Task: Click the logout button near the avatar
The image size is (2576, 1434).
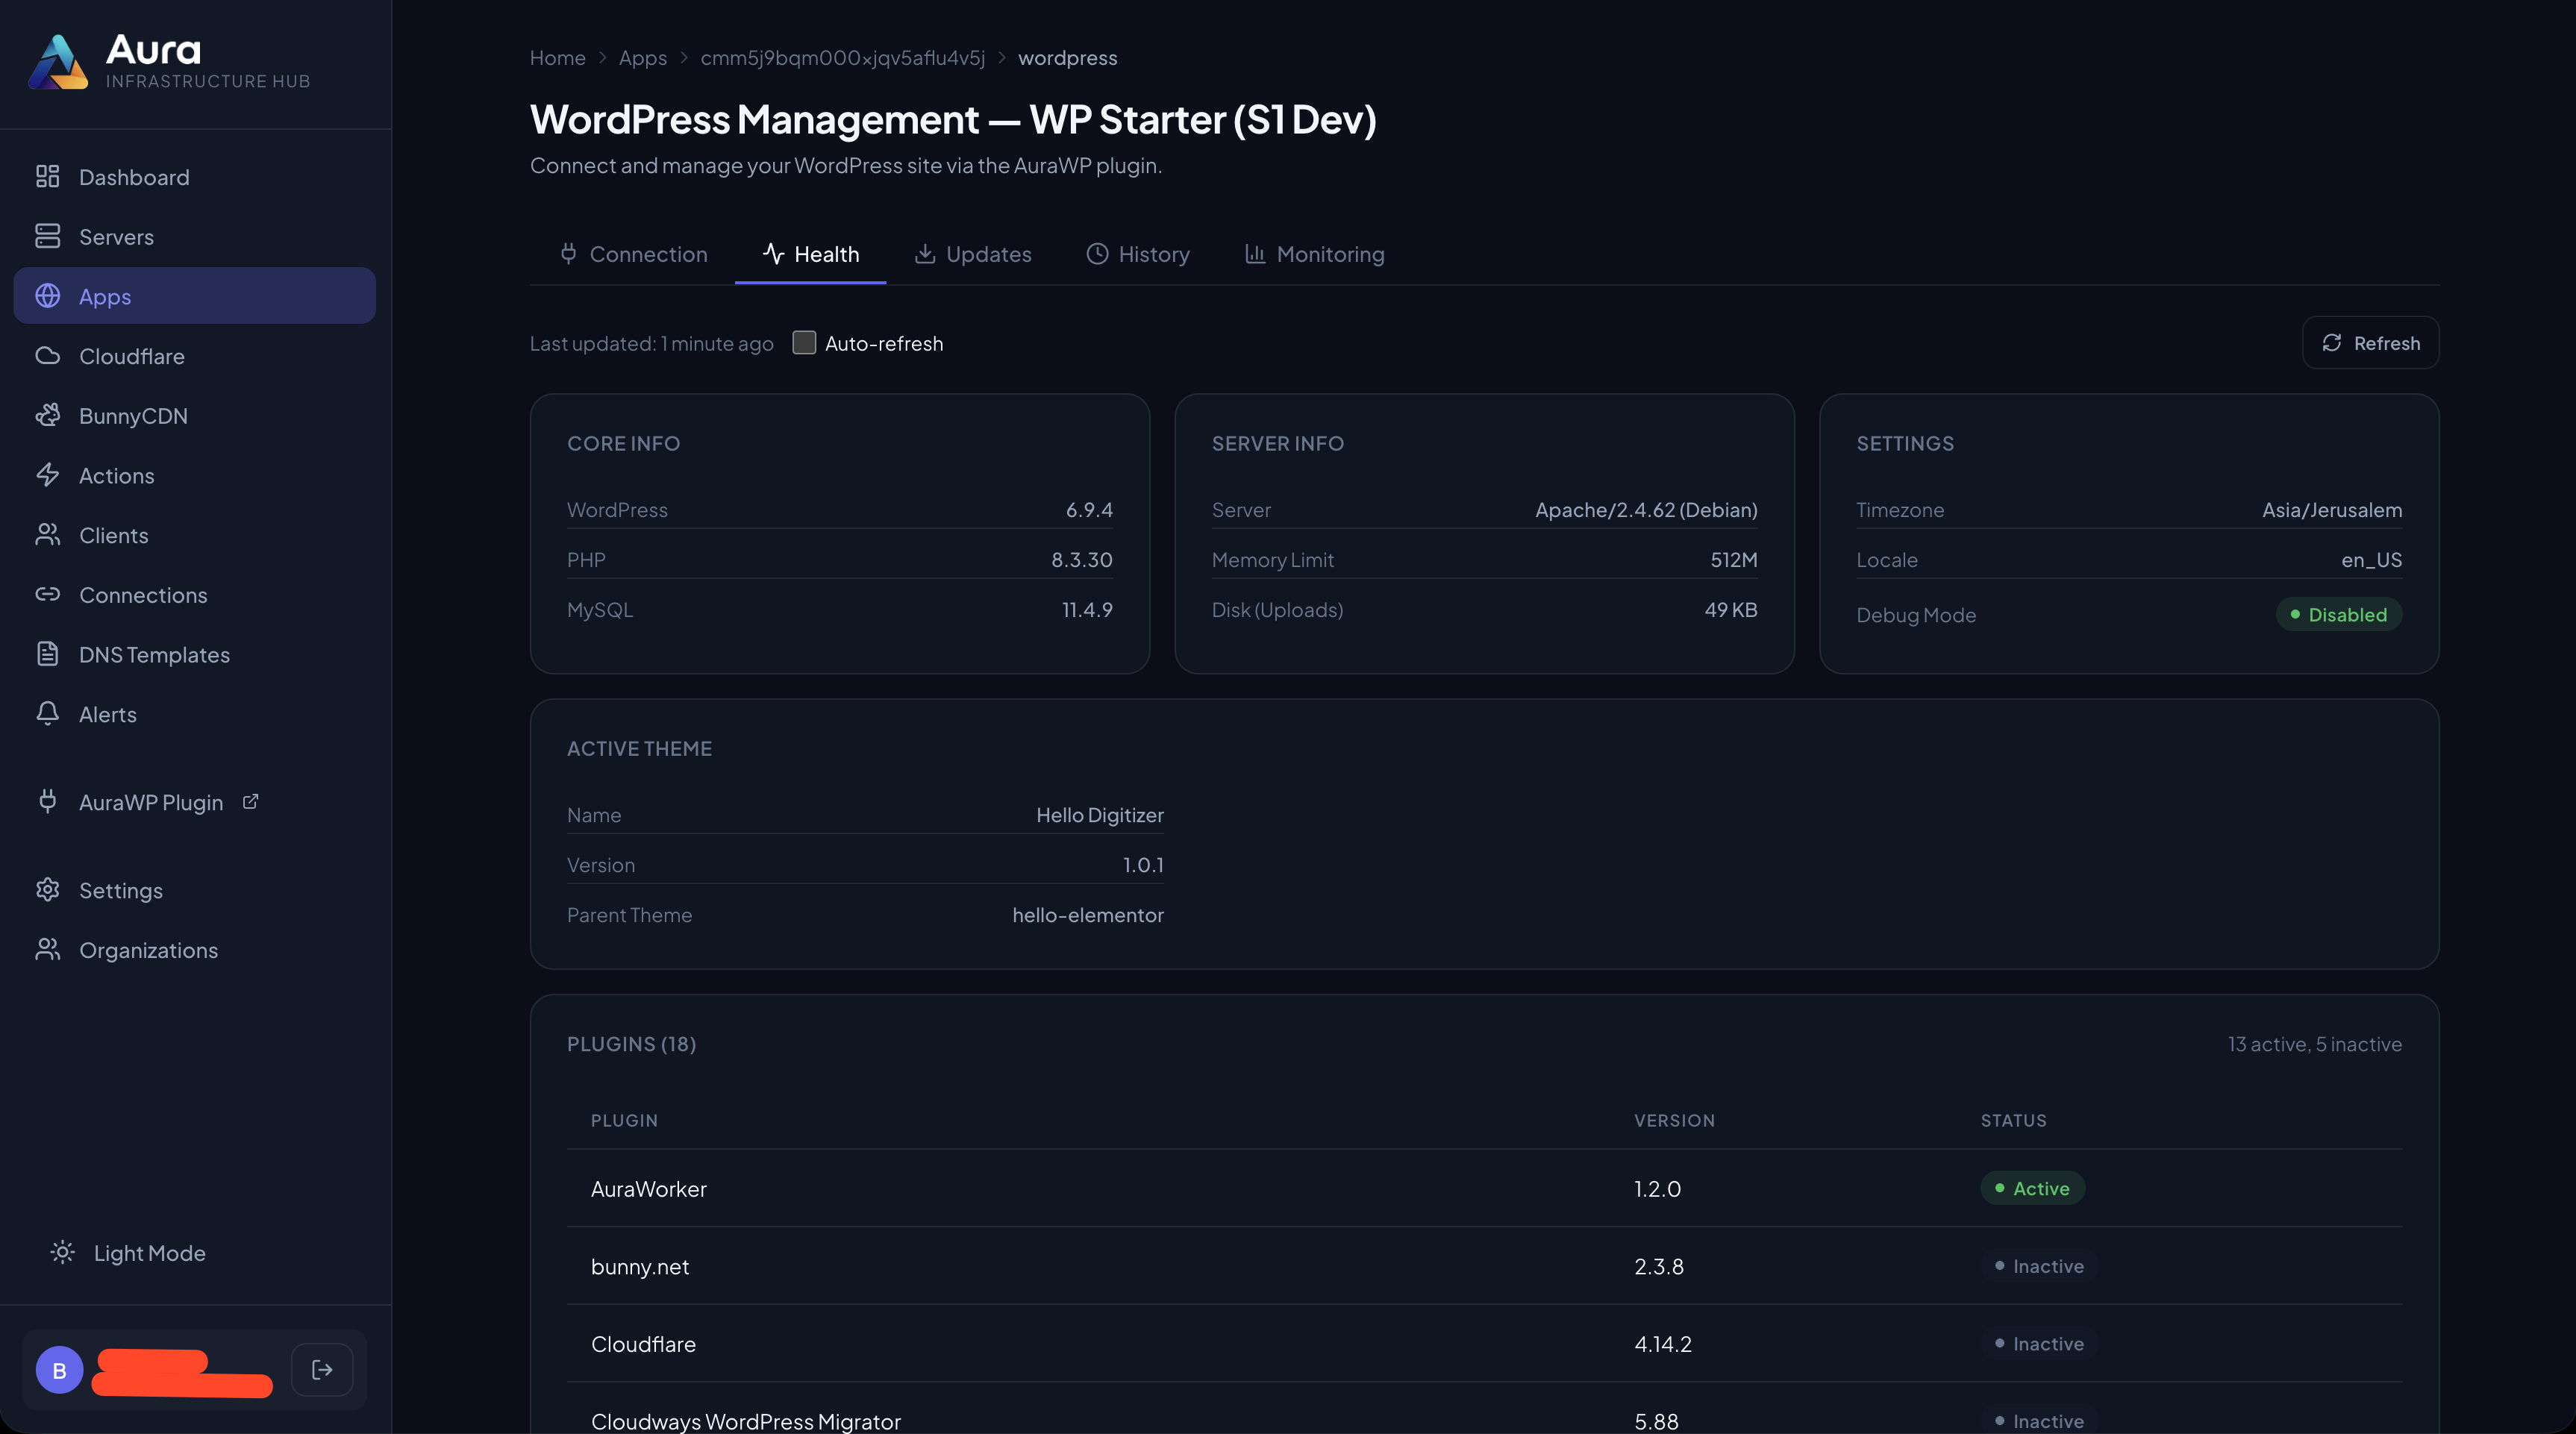Action: click(322, 1369)
